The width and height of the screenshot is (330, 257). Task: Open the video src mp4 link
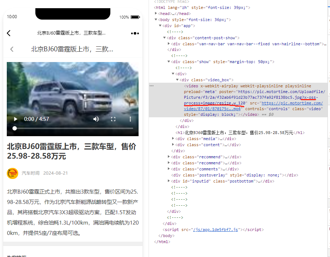253,106
